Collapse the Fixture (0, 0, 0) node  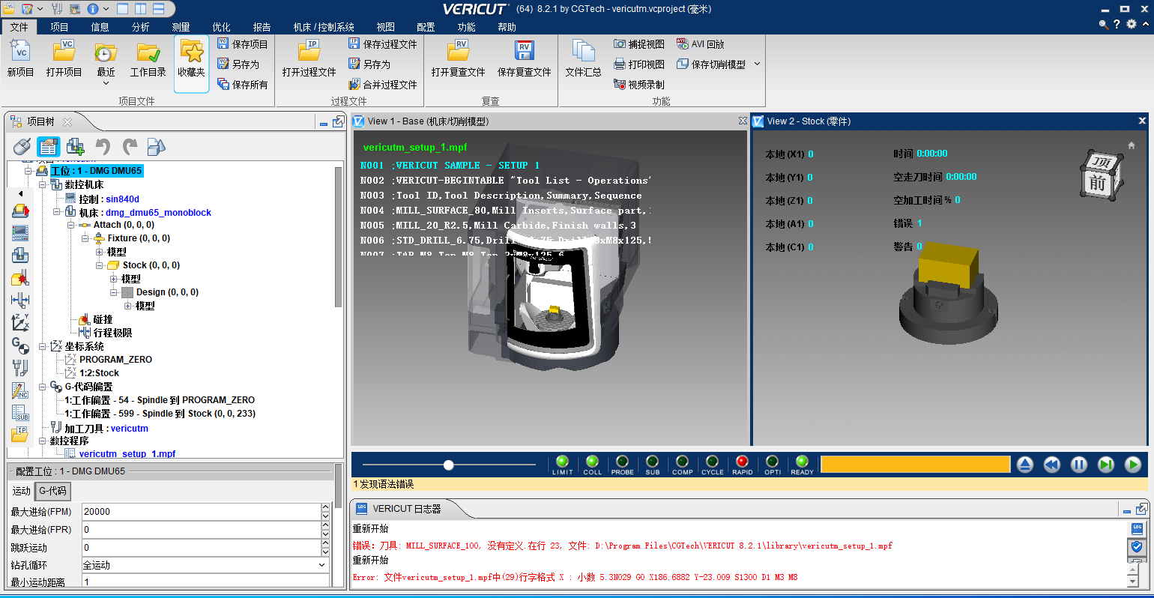pos(85,238)
